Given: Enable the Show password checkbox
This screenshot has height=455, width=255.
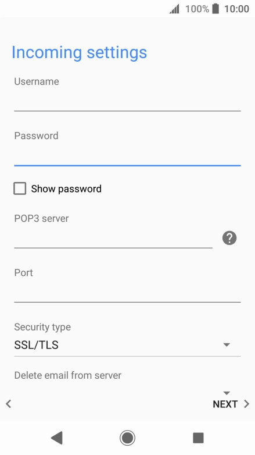Looking at the screenshot, I should (20, 189).
